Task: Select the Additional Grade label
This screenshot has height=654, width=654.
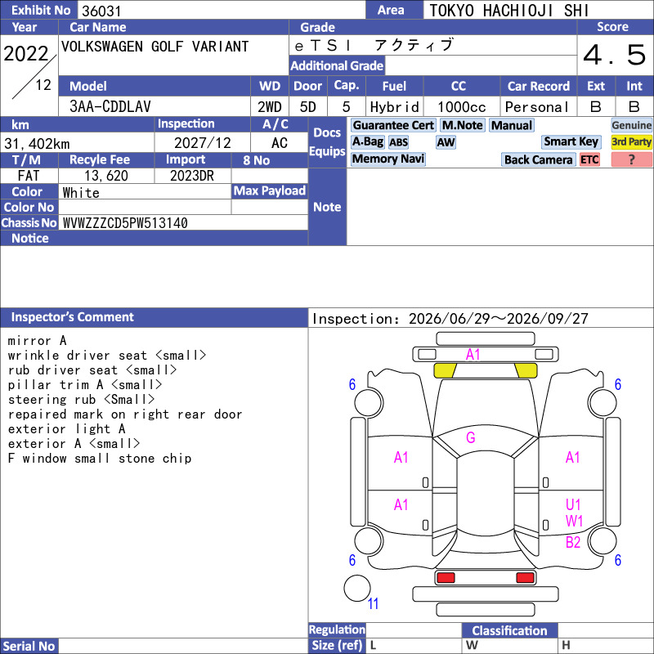Action: 337,65
